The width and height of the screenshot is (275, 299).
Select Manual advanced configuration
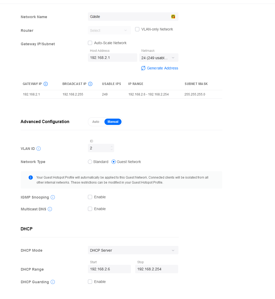(113, 122)
